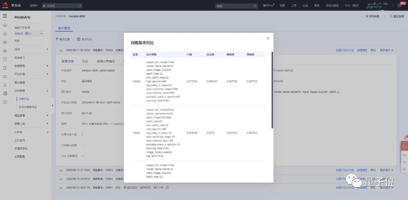Click the Huawei logo
The image size is (408, 200).
(5, 5)
